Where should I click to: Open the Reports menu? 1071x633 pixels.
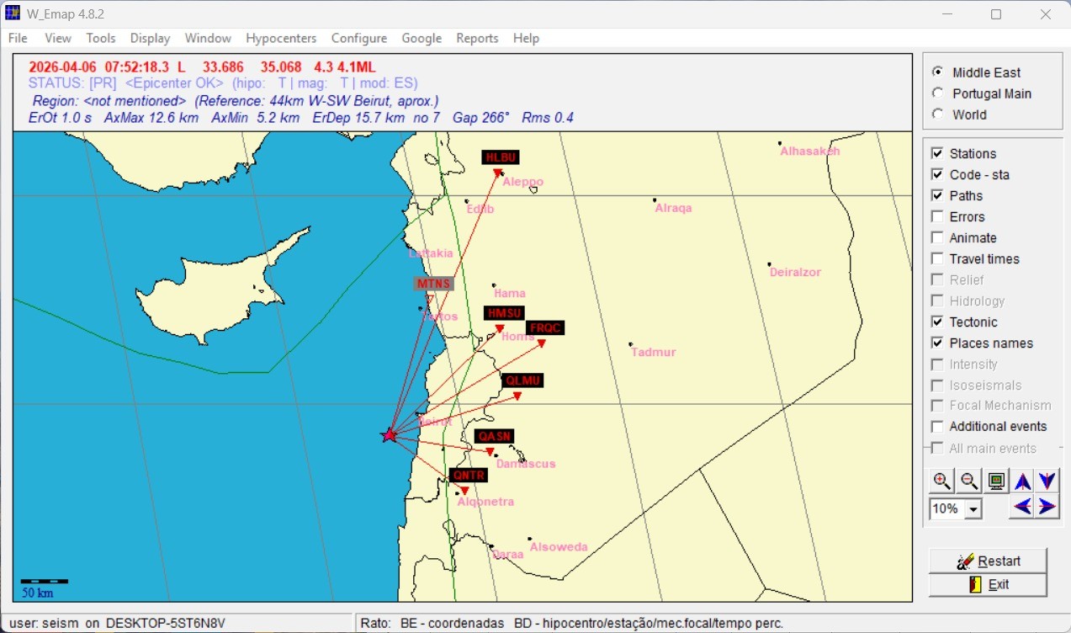click(x=477, y=38)
